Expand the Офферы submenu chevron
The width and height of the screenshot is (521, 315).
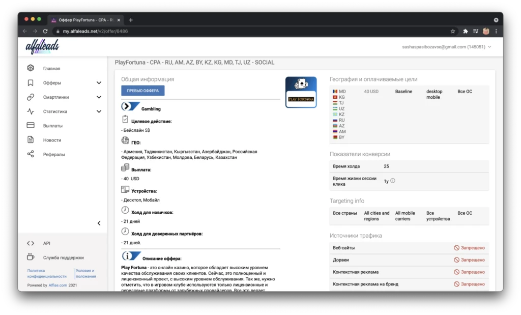click(x=99, y=83)
